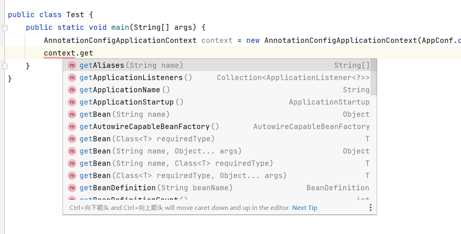This screenshot has height=234, width=461.
Task: Click the method icon beside getAliases
Action: pyautogui.click(x=72, y=65)
